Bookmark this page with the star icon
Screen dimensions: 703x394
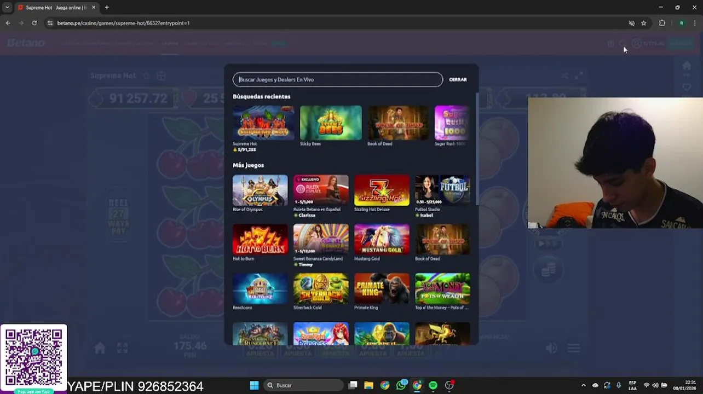click(x=644, y=23)
